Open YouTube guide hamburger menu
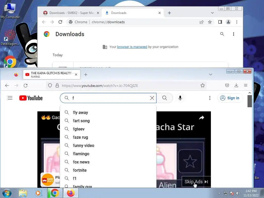Image resolution: width=264 pixels, height=198 pixels. click(10, 98)
